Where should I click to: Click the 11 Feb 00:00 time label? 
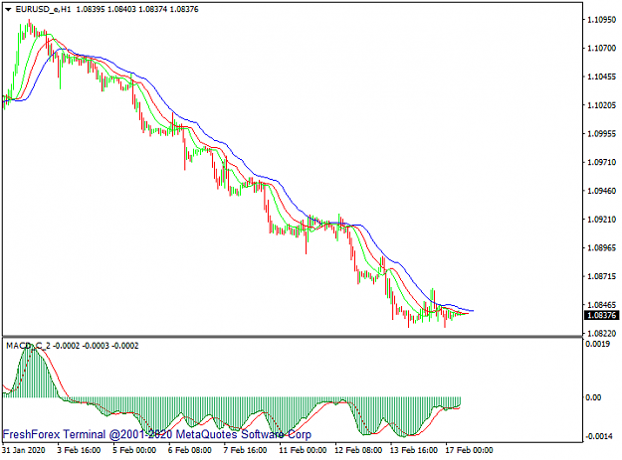303,450
